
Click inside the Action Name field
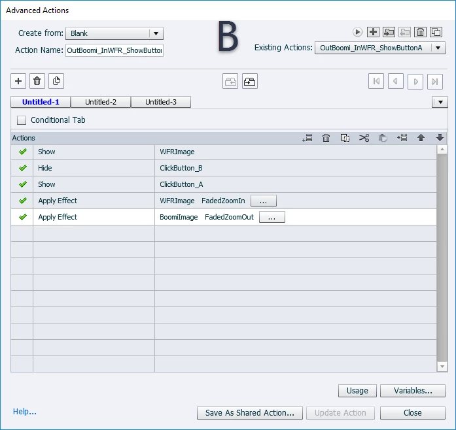pyautogui.click(x=114, y=50)
